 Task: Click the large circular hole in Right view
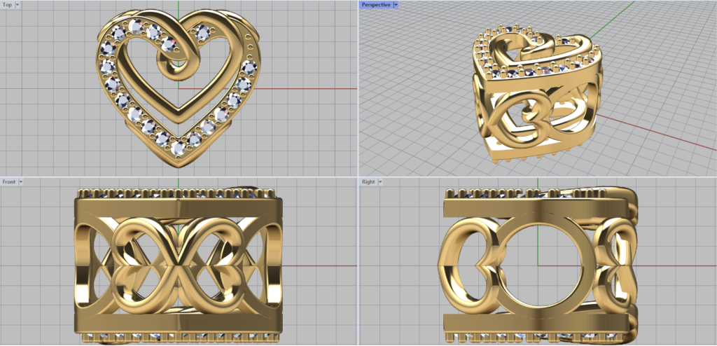click(539, 265)
